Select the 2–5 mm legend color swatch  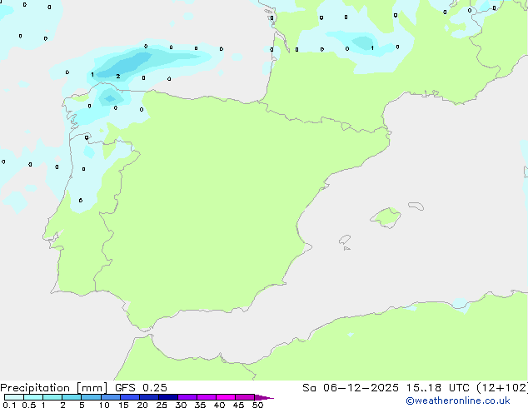point(72,397)
